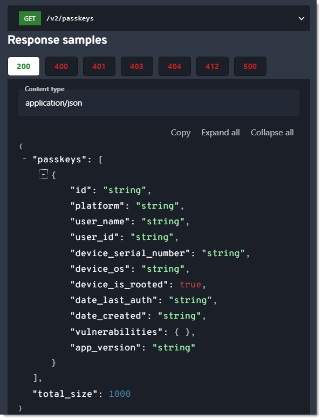Screen dimensions: 322x420
Task: Copy the response sample JSON
Action: pos(181,133)
